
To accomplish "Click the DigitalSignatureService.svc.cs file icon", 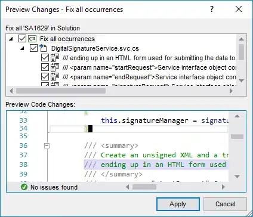I will coord(43,48).
